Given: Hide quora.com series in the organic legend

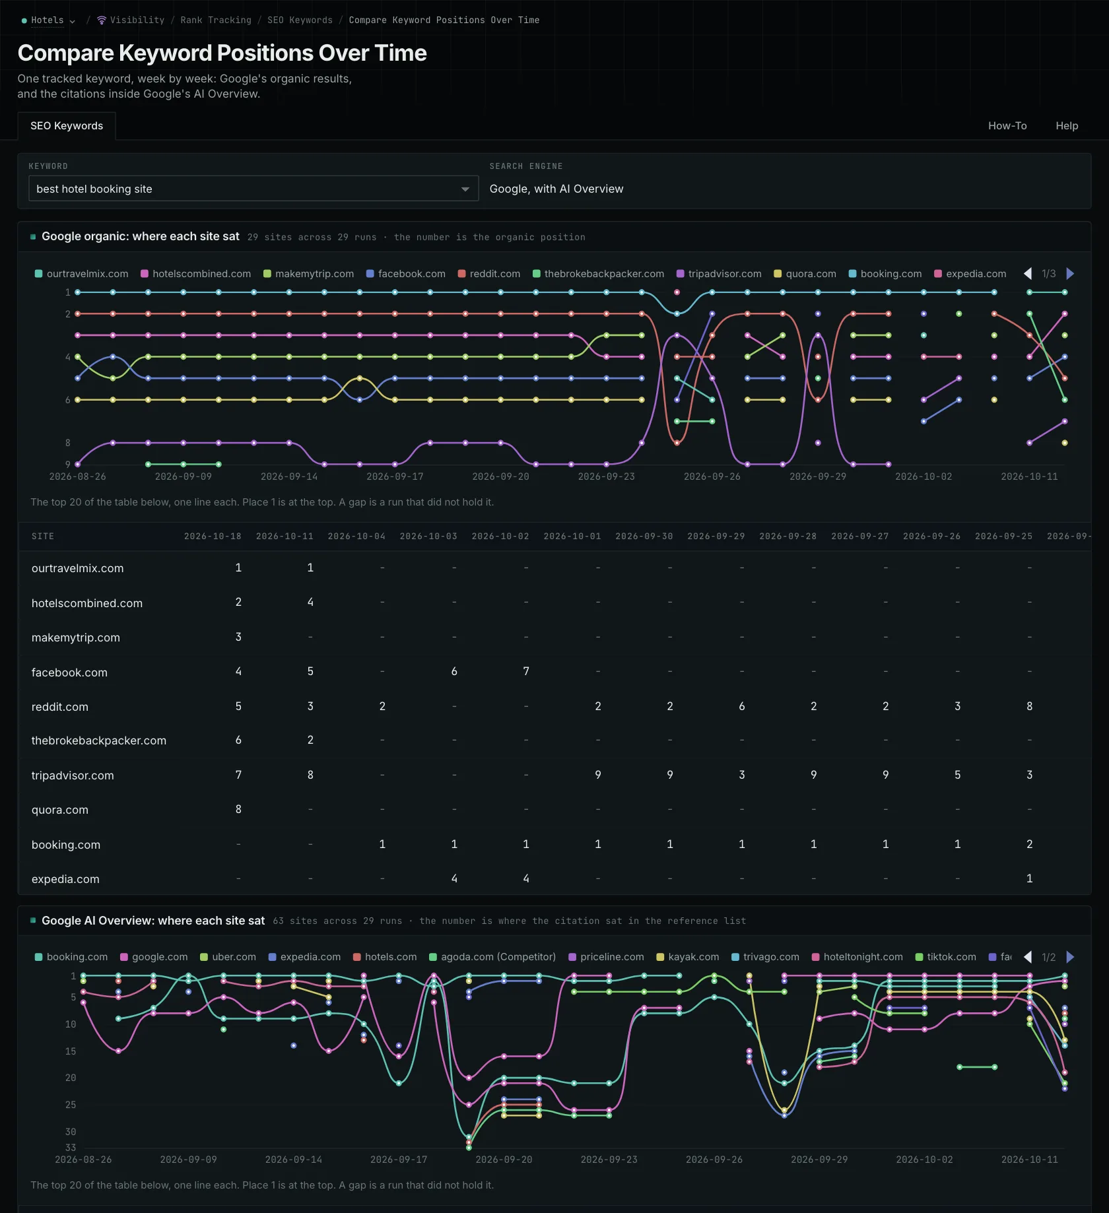Looking at the screenshot, I should point(805,274).
